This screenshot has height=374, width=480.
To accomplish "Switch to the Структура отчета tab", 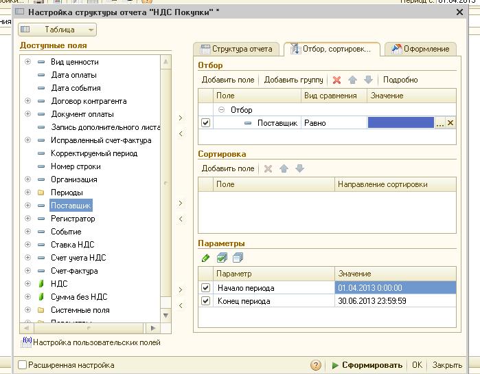I will click(237, 49).
